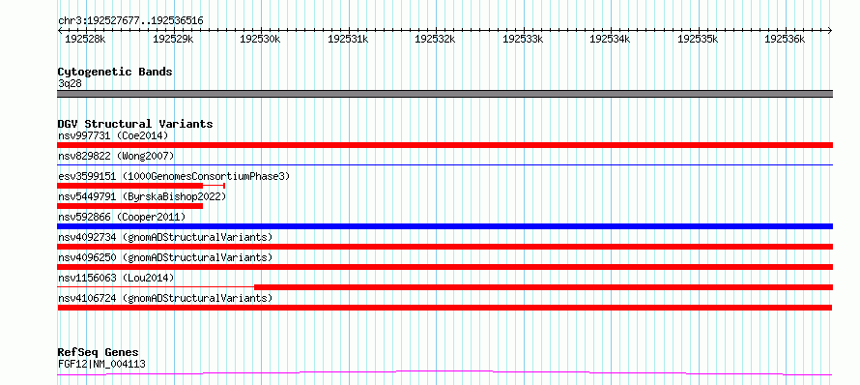Open the nsv4092734 gnomAD variant label
Screen dimensions: 860x385
click(x=165, y=237)
